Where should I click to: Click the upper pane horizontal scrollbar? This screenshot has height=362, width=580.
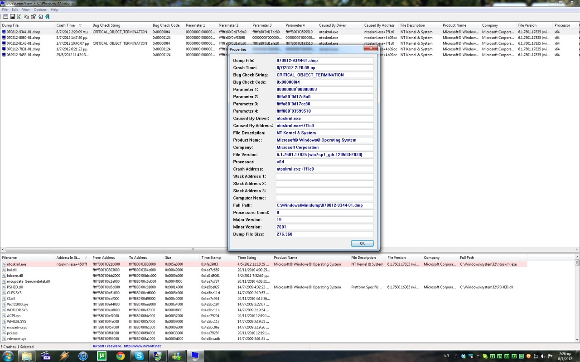tap(290, 249)
